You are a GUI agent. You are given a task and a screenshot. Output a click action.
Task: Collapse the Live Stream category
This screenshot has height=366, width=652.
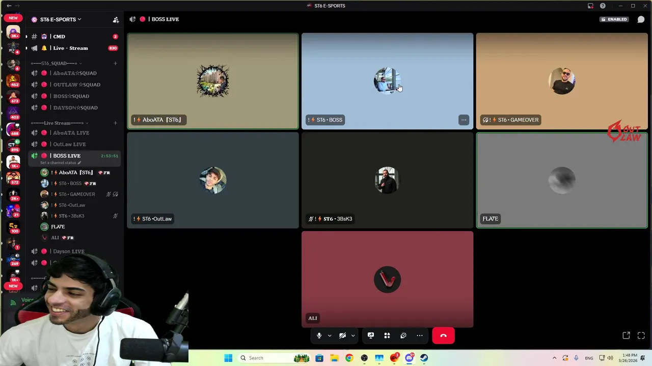pyautogui.click(x=60, y=123)
